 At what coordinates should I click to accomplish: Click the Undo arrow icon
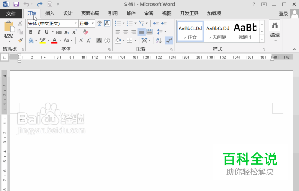pyautogui.click(x=26, y=4)
